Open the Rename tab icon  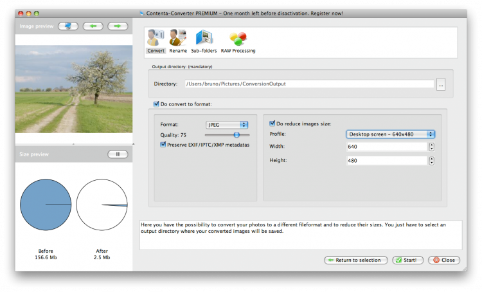click(178, 41)
